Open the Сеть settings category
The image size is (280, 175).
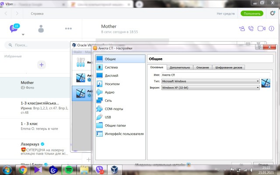coord(121,101)
